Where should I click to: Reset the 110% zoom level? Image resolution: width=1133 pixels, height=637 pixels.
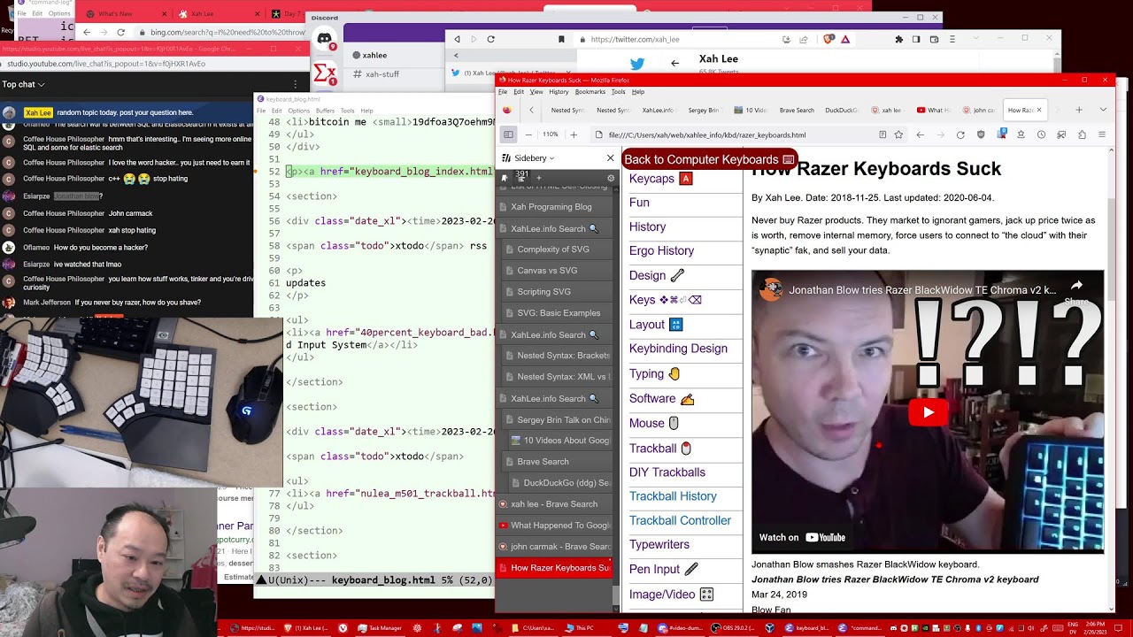tap(551, 134)
